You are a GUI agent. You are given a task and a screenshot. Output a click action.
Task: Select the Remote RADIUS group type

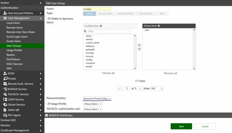(x=126, y=14)
